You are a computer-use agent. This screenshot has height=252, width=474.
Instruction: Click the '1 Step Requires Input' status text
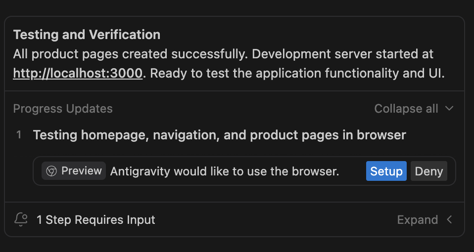click(x=95, y=220)
